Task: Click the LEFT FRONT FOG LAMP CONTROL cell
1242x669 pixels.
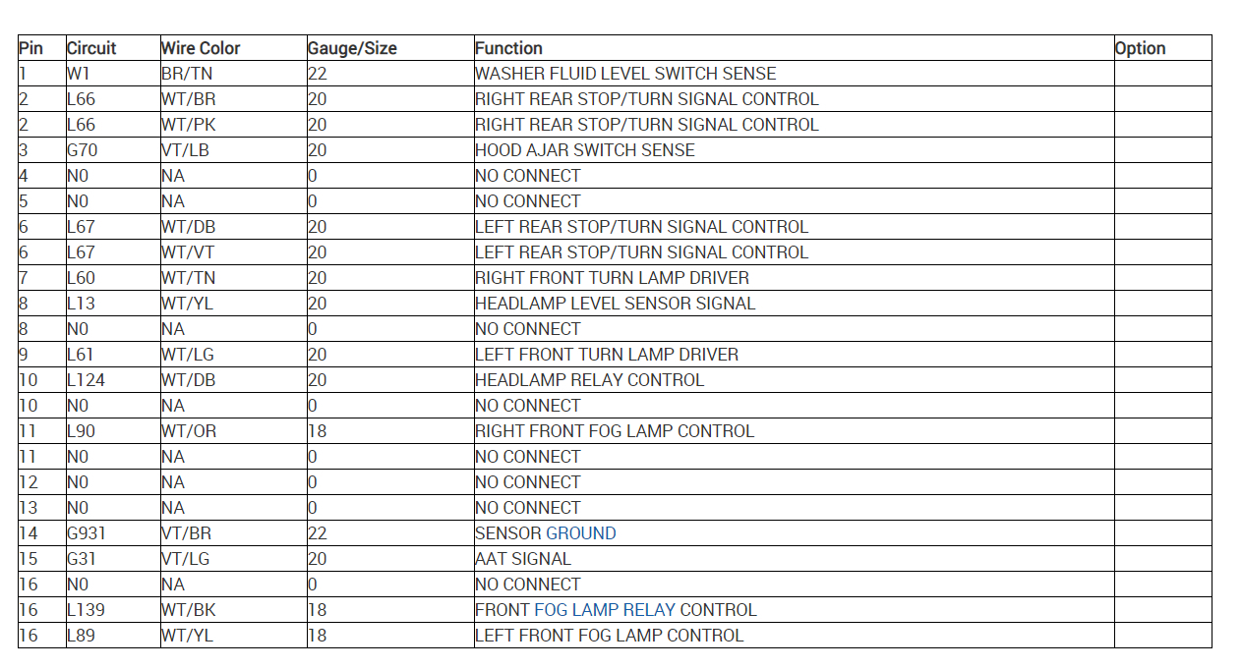Action: (x=609, y=636)
